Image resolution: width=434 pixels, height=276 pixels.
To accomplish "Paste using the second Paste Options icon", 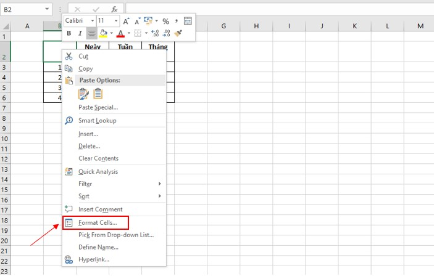I will tap(98, 94).
